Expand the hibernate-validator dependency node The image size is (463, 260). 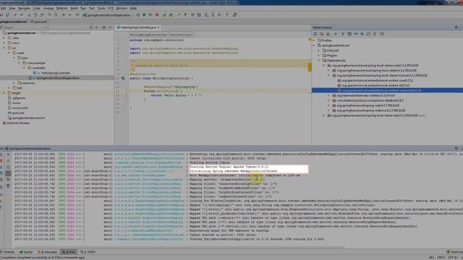pos(329,95)
